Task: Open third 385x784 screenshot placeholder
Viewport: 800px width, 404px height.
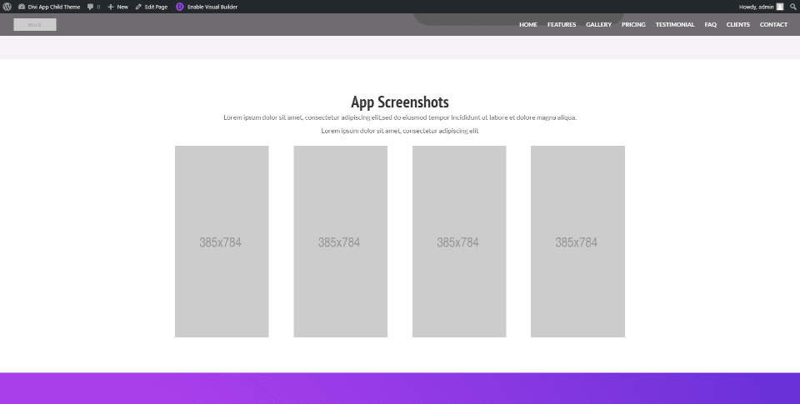Action: (459, 242)
